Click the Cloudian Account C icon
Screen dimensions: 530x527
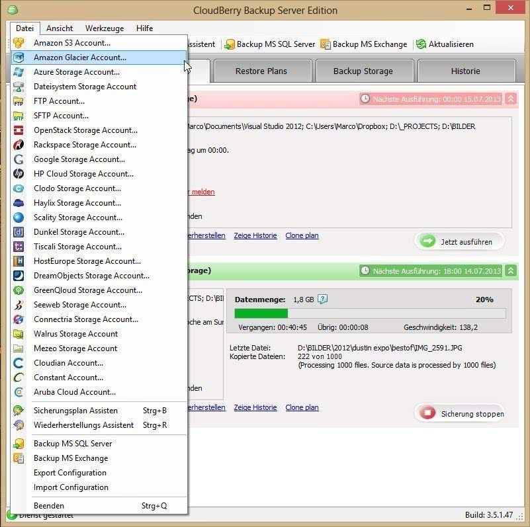(19, 363)
